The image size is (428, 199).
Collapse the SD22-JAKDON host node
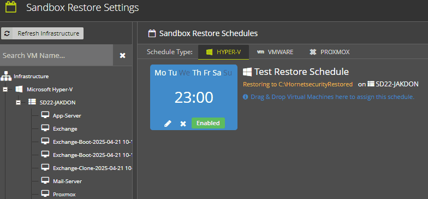pyautogui.click(x=19, y=103)
